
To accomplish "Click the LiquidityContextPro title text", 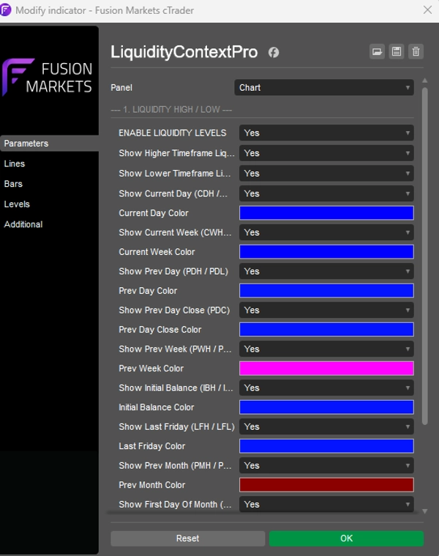I will (184, 52).
